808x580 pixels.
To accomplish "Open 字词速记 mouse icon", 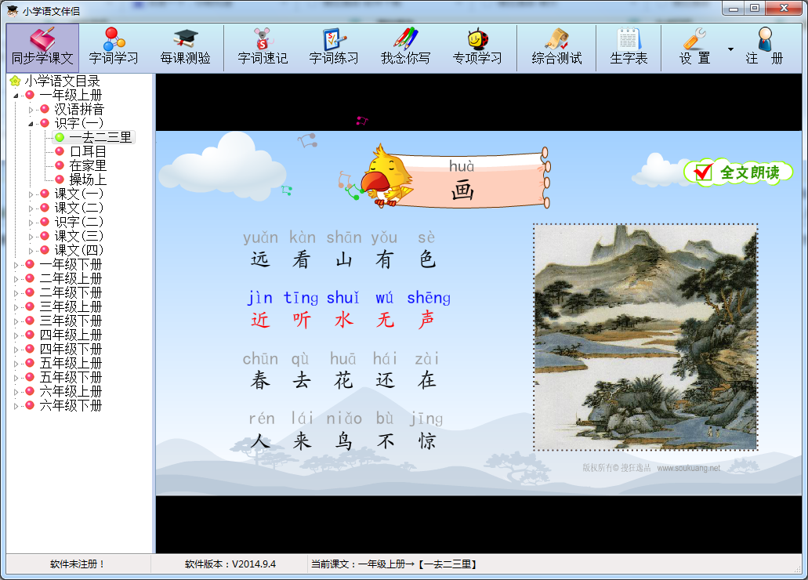I will 263,47.
